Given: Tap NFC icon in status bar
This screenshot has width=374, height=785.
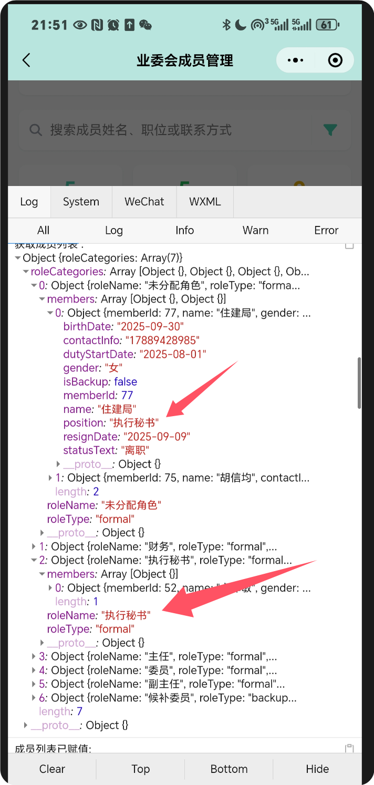Looking at the screenshot, I should tap(96, 25).
